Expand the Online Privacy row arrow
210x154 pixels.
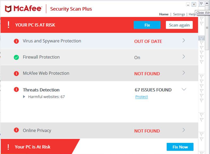click(x=183, y=130)
